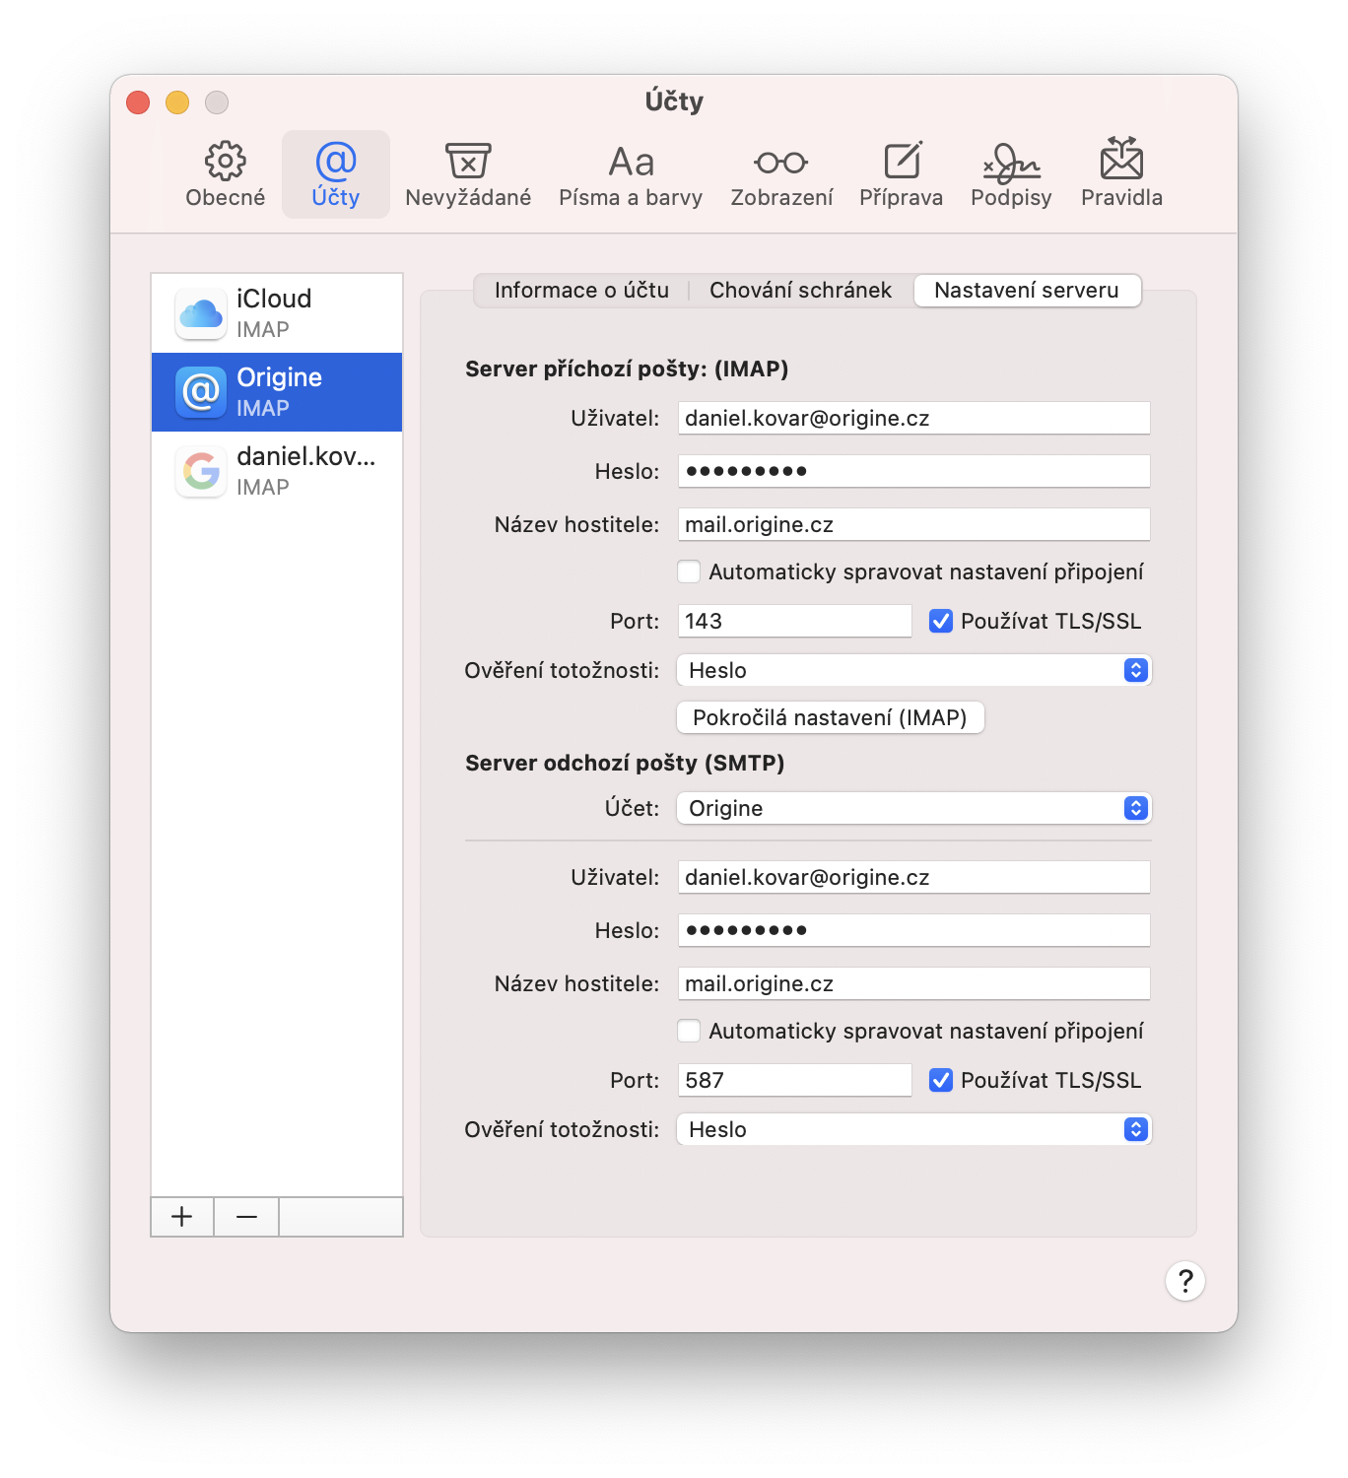
Task: Uncheck Používat TLS/SSL for SMTP port 587
Action: click(941, 1080)
